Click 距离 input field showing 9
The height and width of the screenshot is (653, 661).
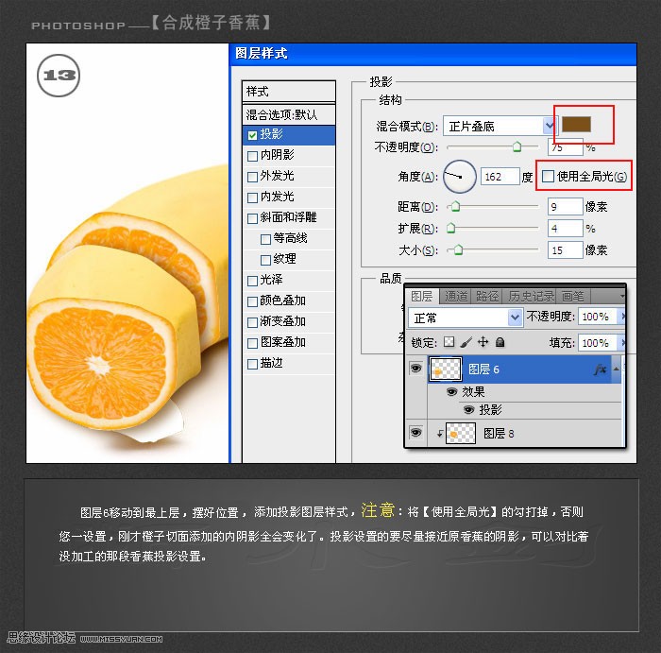(565, 206)
